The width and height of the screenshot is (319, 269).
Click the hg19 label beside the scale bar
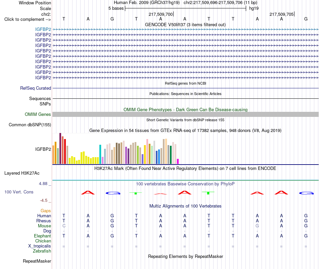[x=254, y=8]
